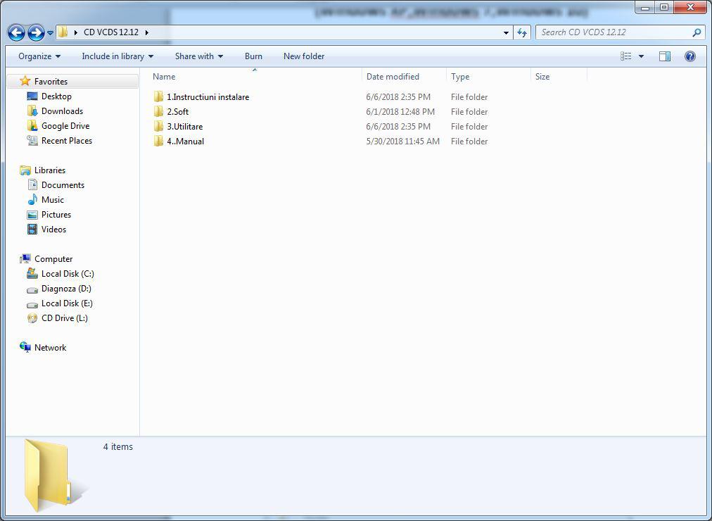Open CD Drive (L:)

tap(65, 318)
